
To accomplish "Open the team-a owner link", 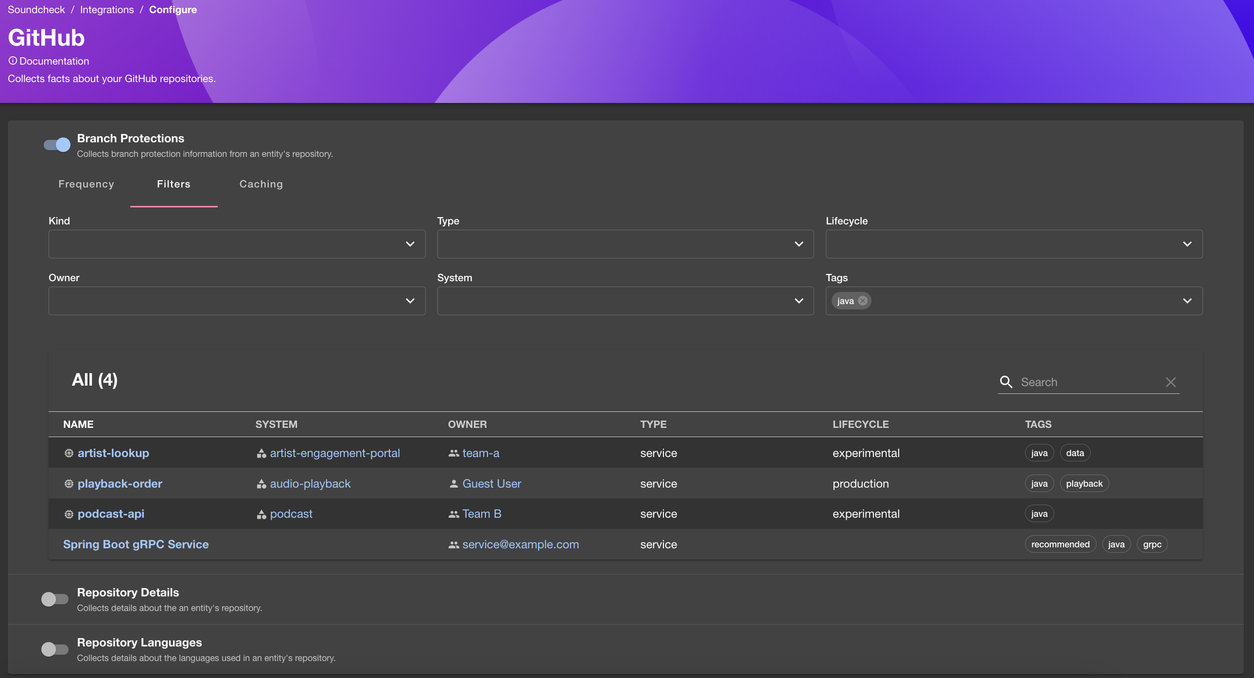I will [481, 453].
